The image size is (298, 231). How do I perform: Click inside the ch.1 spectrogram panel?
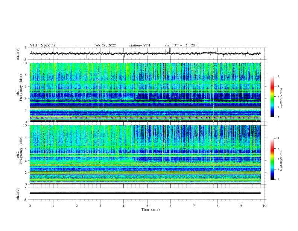[145, 92]
